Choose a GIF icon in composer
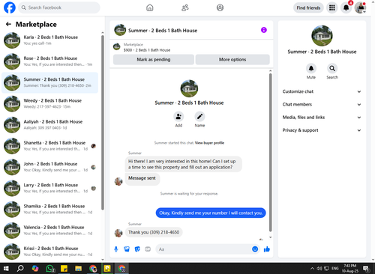 [148, 249]
